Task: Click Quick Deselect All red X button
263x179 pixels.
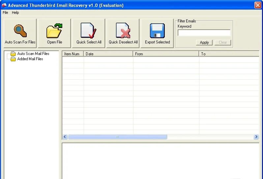Action: 123,33
